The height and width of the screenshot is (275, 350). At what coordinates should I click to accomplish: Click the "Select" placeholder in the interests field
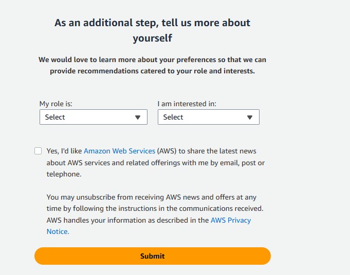(173, 117)
